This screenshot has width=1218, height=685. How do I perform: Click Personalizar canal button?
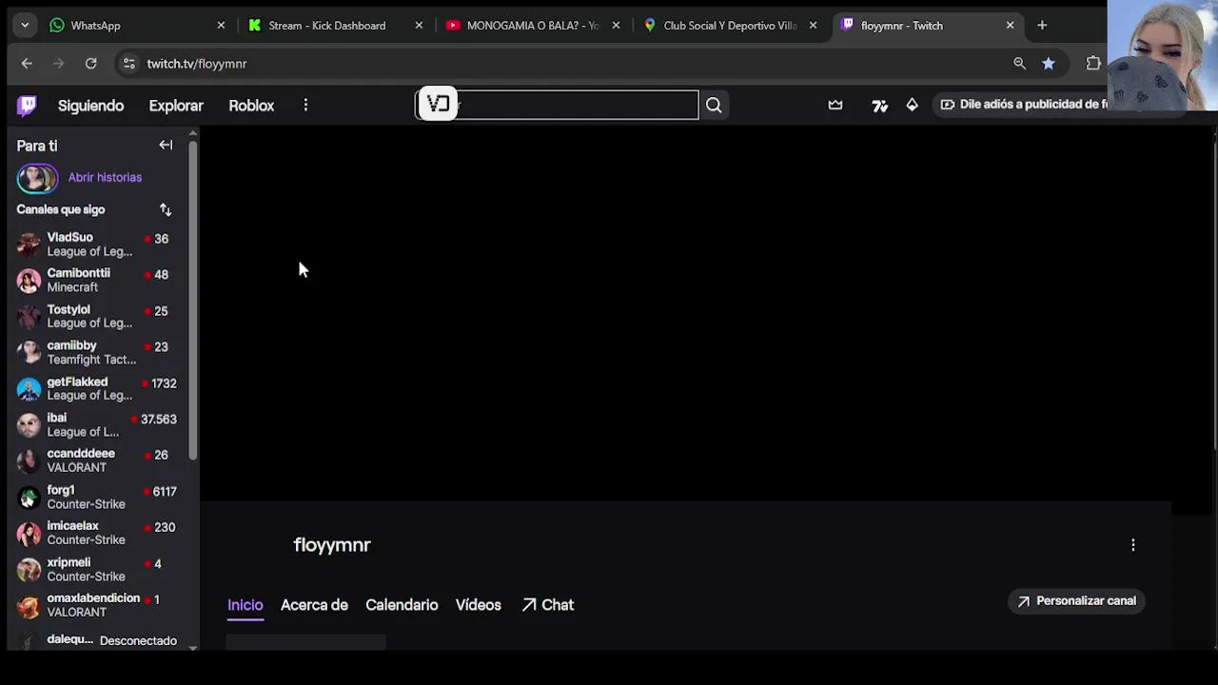[x=1076, y=601]
